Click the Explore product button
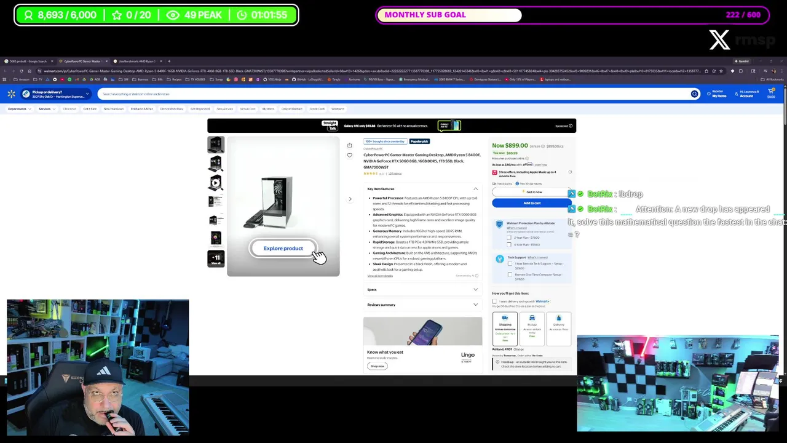This screenshot has width=787, height=443. click(x=283, y=248)
